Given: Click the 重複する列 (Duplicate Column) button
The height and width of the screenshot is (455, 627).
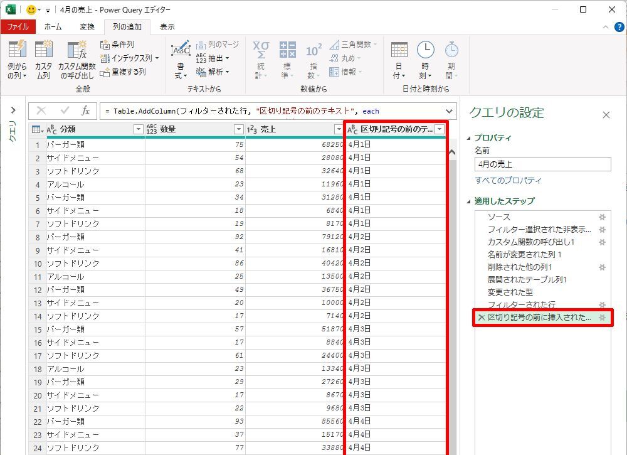Looking at the screenshot, I should [x=124, y=72].
